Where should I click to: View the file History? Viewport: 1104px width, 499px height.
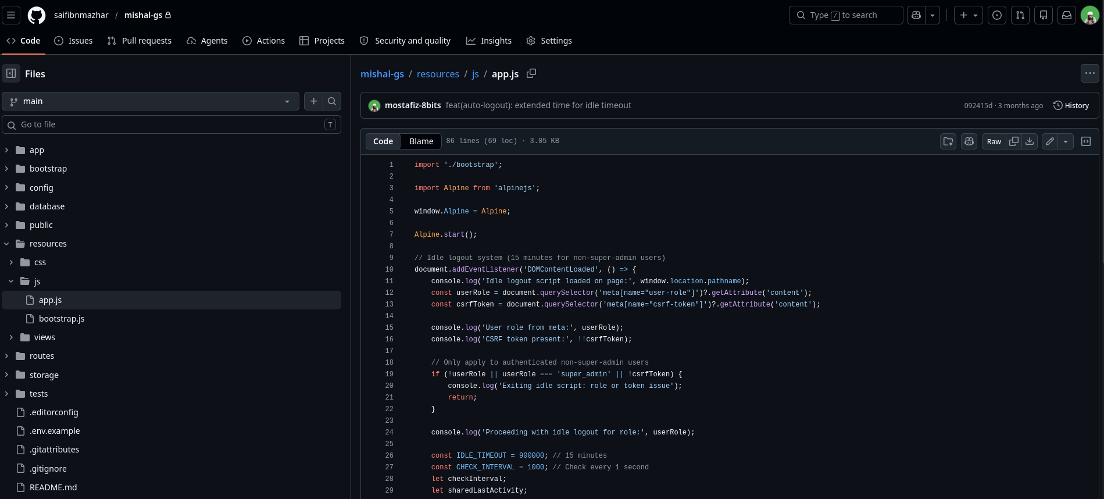pyautogui.click(x=1071, y=105)
